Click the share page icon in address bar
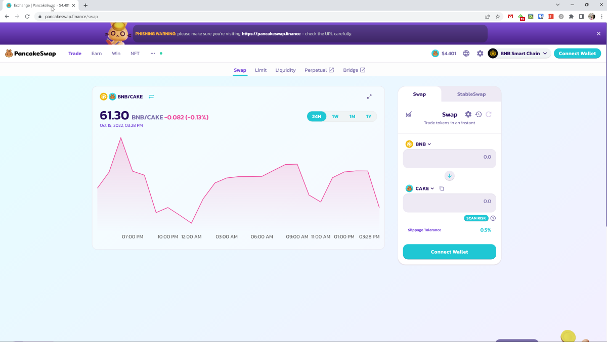607x342 pixels. (488, 16)
